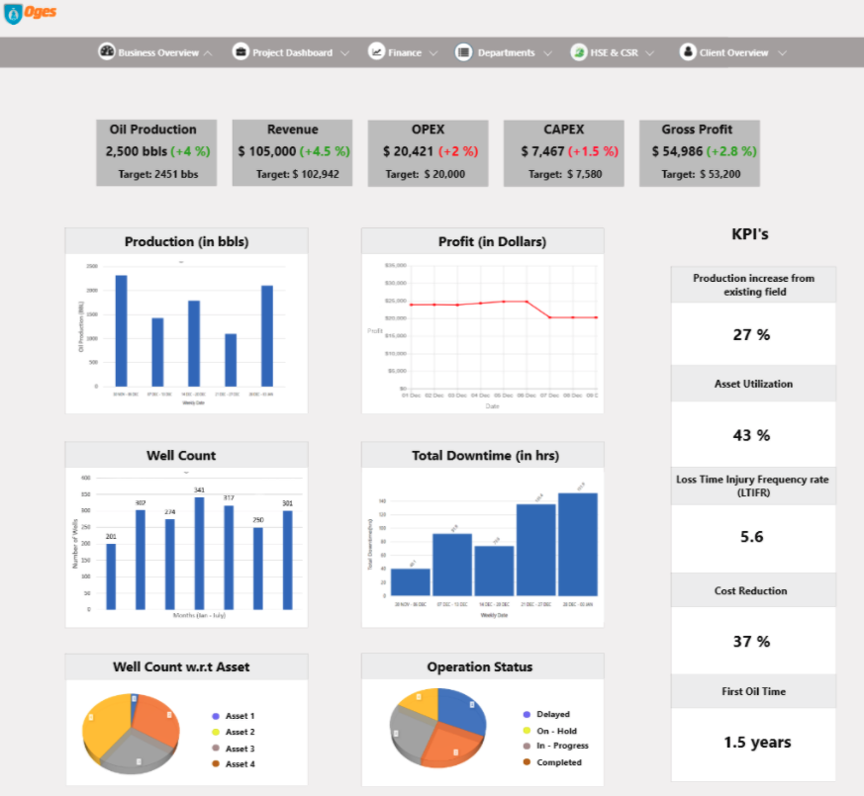This screenshot has height=796, width=864.
Task: Expand the HSE & CSR chevron
Action: [649, 53]
